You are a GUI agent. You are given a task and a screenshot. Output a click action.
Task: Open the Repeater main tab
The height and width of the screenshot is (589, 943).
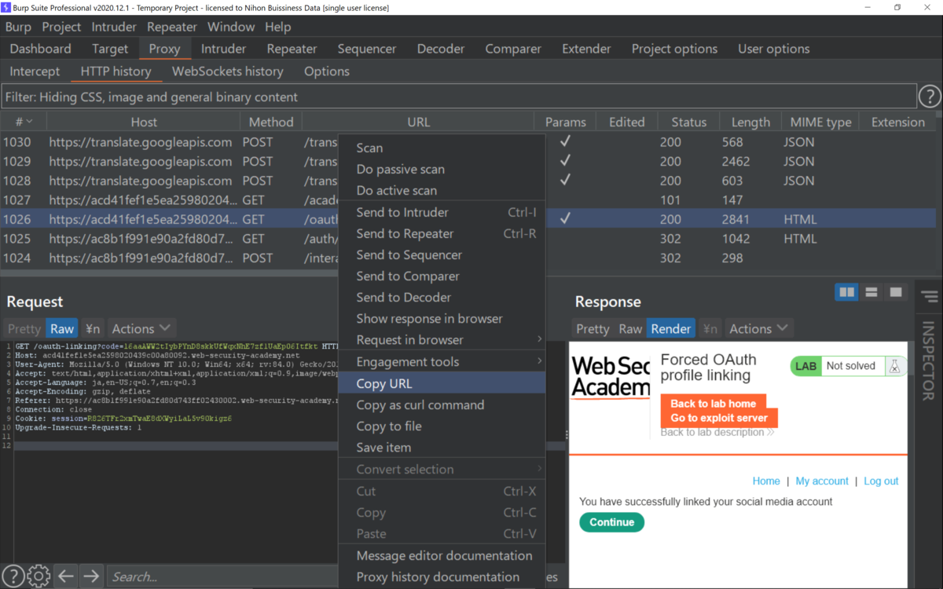292,49
